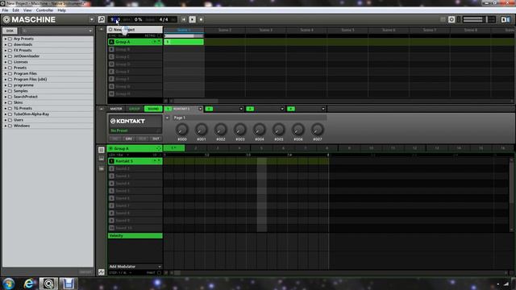Expand the Arp Presets folder
Viewport: 516px width, 290px height.
point(6,39)
